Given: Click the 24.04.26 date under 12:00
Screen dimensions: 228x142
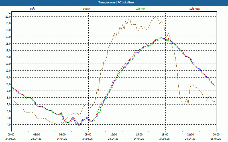Looking at the screenshot, I should (113, 139).
